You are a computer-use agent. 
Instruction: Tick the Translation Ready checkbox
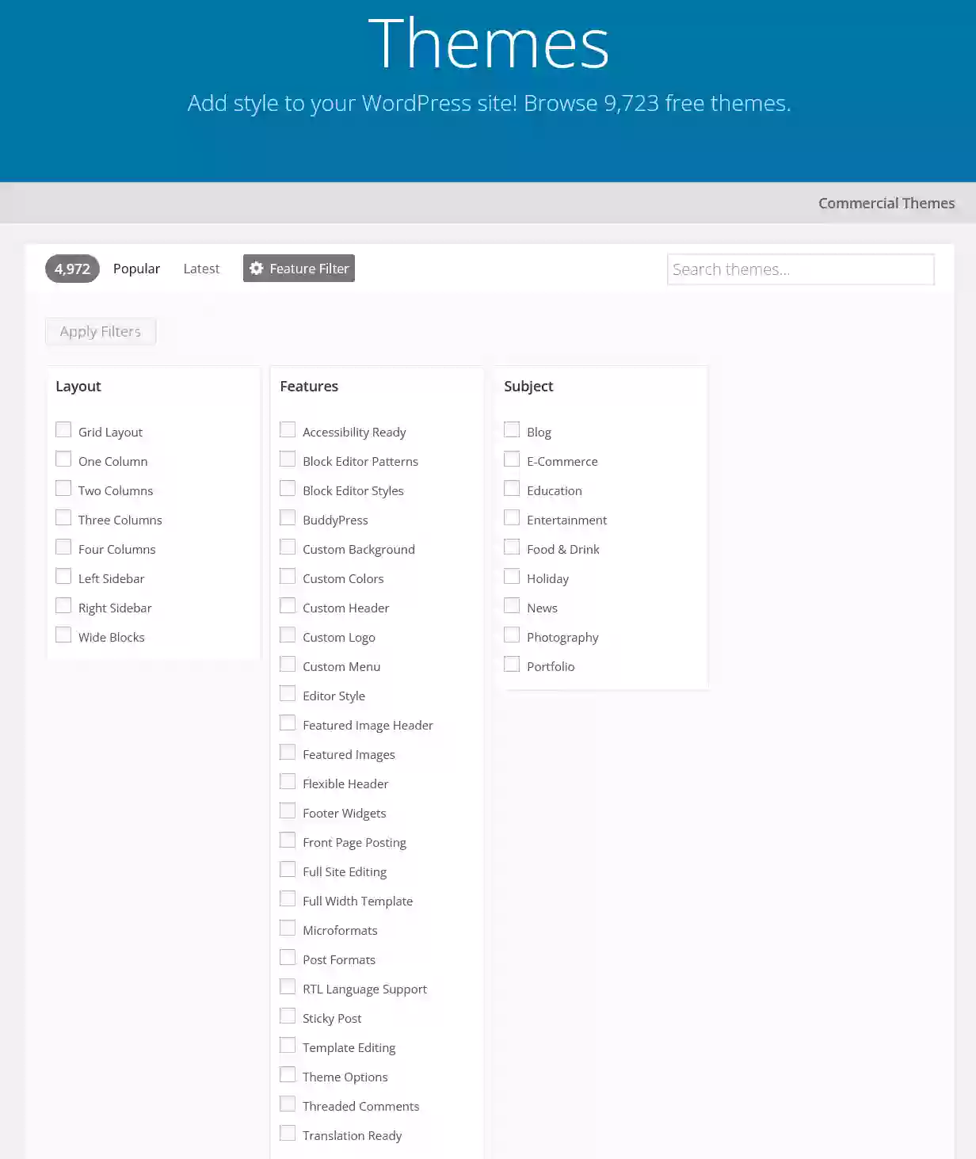(288, 1133)
